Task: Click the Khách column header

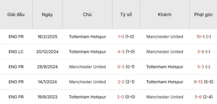Action: [165, 15]
